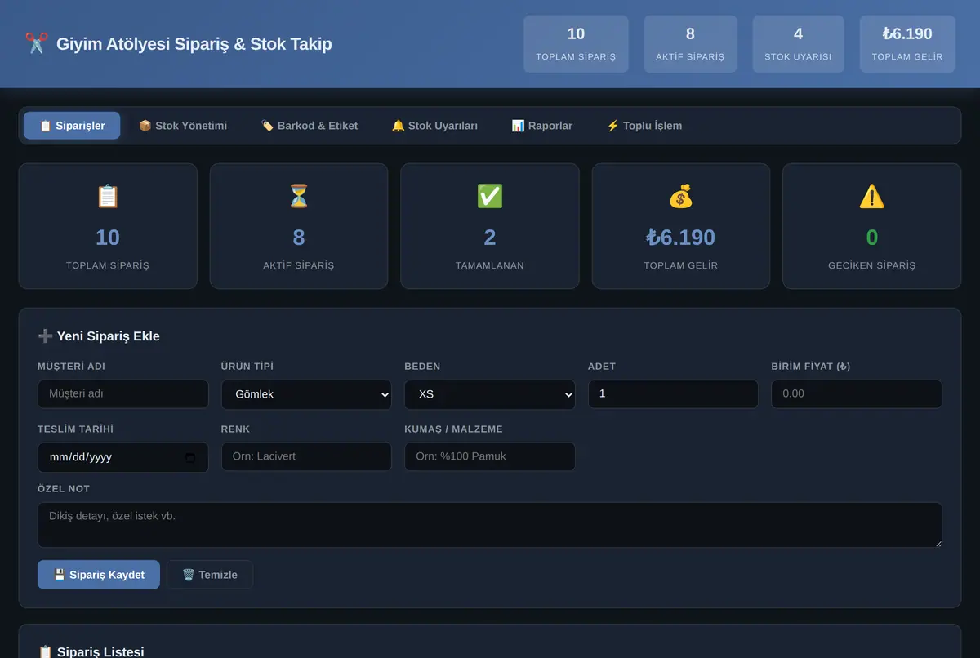Click the clipboard icon on Toplam Sipariş card
Image resolution: width=980 pixels, height=658 pixels.
[108, 196]
